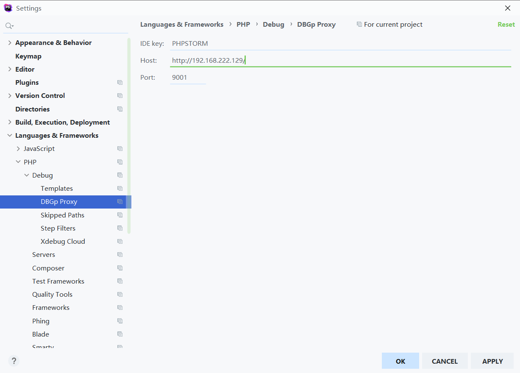Click Debug in the breadcrumb path
The image size is (520, 373).
(x=273, y=25)
